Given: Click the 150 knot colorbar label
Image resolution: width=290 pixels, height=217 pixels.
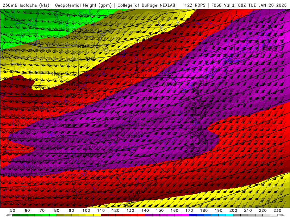Looking at the screenshot, I should pos(160,210).
